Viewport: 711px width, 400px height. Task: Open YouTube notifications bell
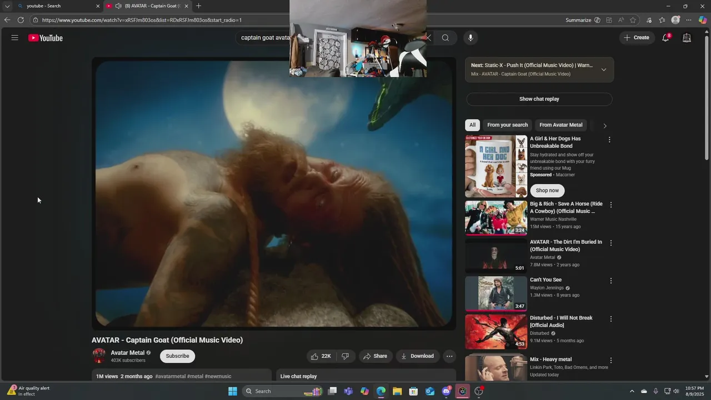(x=665, y=38)
